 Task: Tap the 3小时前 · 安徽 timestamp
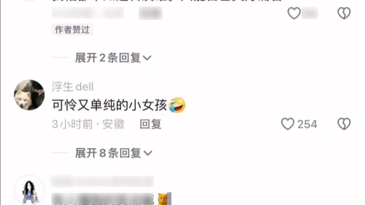coord(88,124)
